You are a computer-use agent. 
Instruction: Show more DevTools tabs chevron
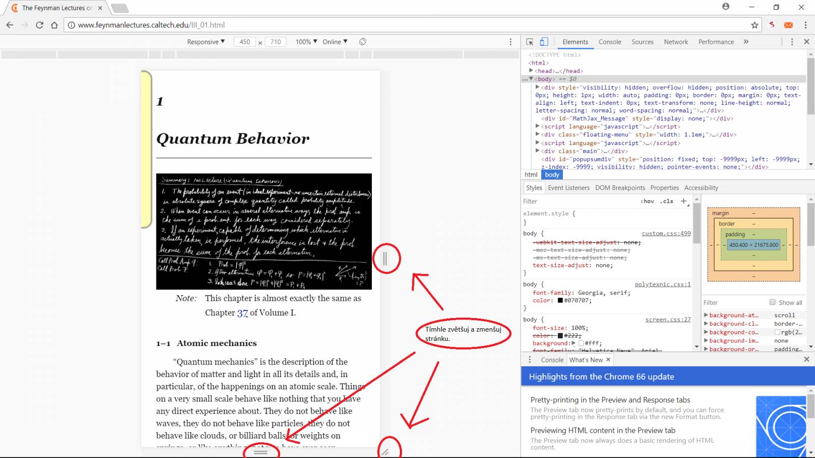click(746, 42)
